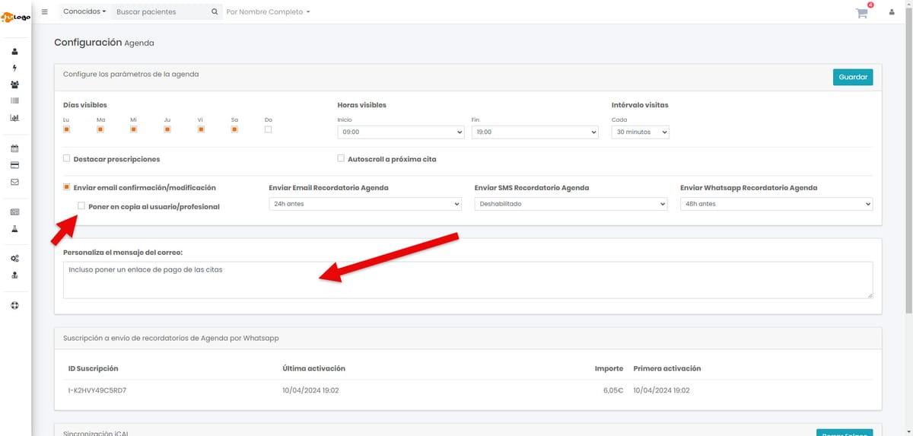
Task: Open the Inicio hour dropdown
Action: click(400, 132)
